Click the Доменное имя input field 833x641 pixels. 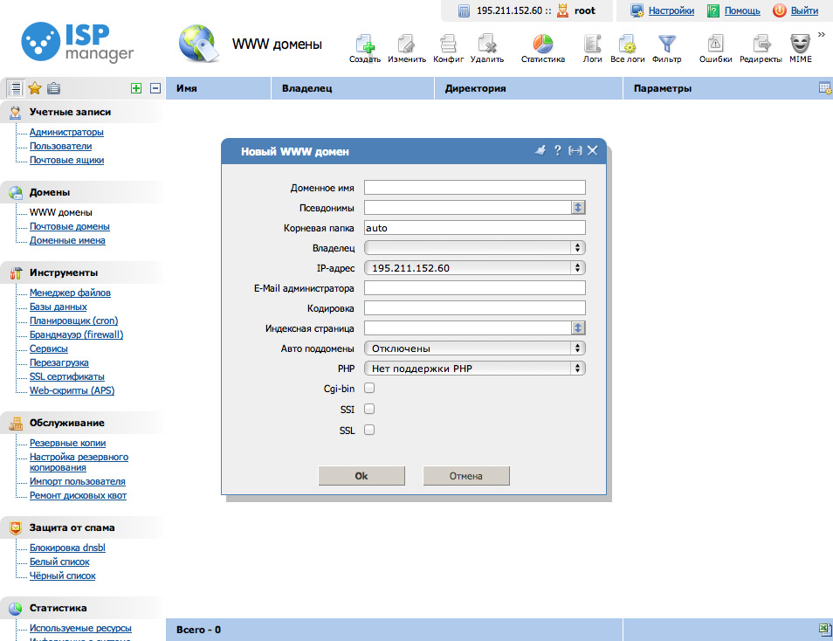point(474,188)
